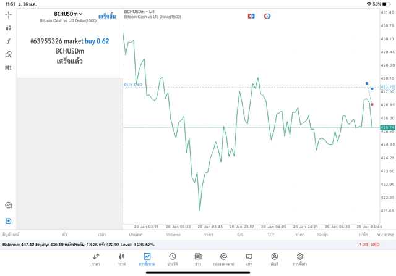Image resolution: width=396 pixels, height=276 pixels.
Task: Sort by ประเภท type column header
Action: click(136, 235)
